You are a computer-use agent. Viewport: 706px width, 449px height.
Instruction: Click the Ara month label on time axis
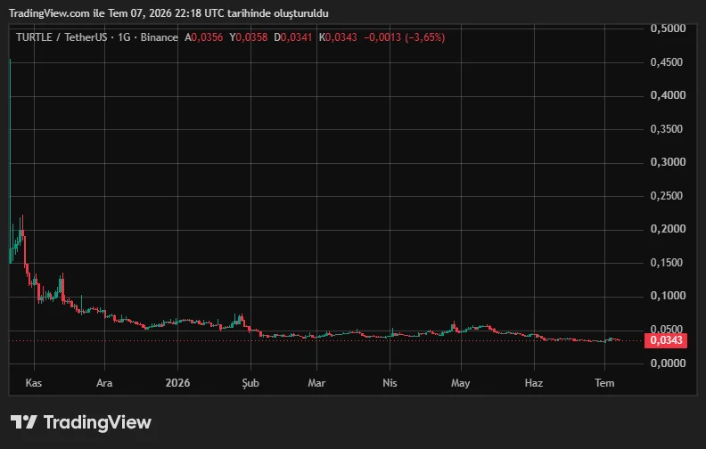[104, 383]
